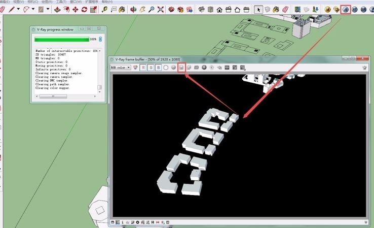Click the teapot icon in frame buffer
Screen dimensions: 374x228
point(364,68)
